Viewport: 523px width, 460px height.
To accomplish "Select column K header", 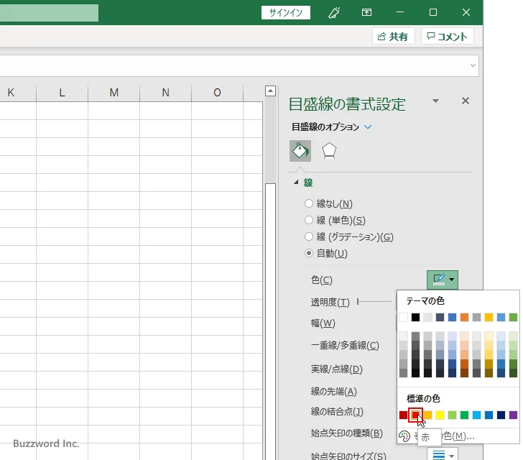I will pos(18,93).
